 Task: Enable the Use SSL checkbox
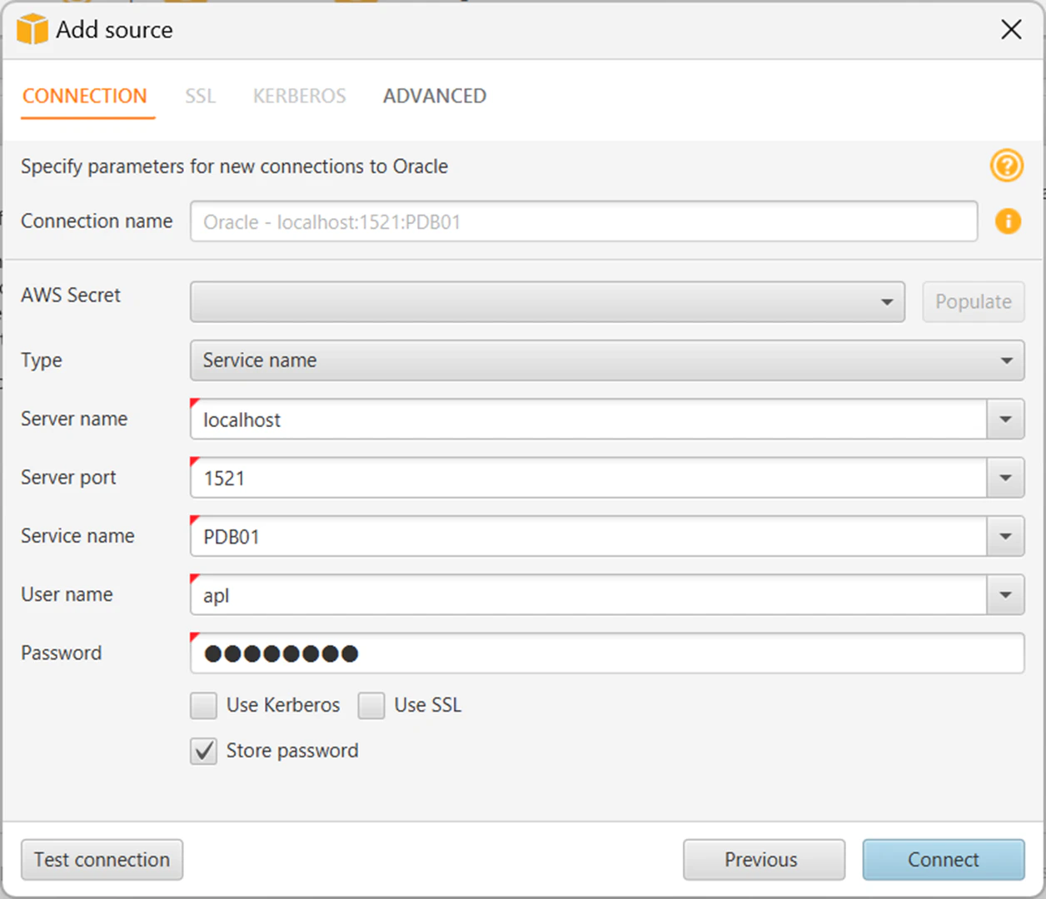point(371,705)
